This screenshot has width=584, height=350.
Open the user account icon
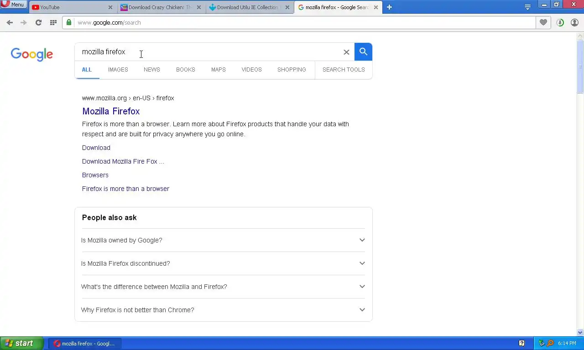[574, 22]
